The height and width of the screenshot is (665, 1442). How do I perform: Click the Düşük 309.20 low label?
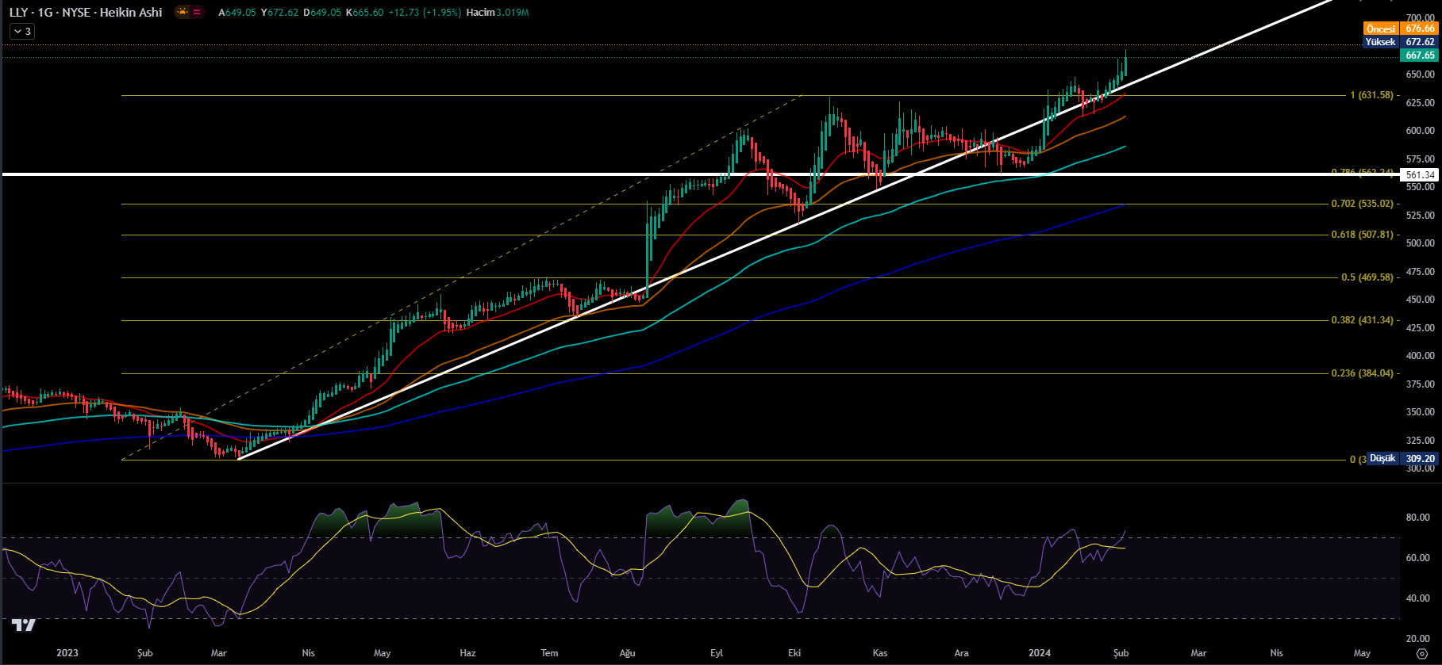tap(1402, 459)
